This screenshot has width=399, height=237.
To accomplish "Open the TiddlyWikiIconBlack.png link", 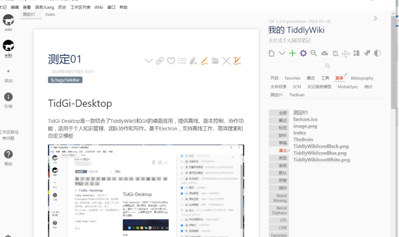I will point(321,146).
